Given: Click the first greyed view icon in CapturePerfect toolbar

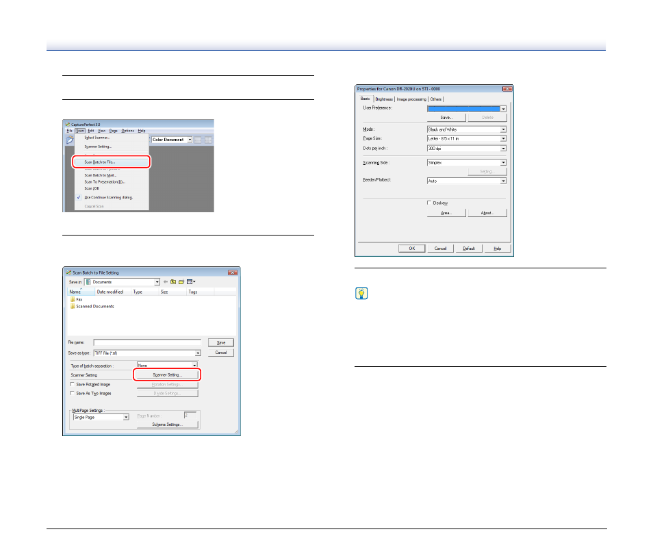Looking at the screenshot, I should click(199, 140).
